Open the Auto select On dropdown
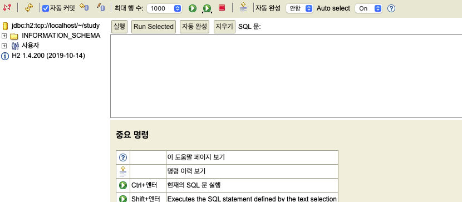Screen dimensions: 462x202 pos(368,8)
